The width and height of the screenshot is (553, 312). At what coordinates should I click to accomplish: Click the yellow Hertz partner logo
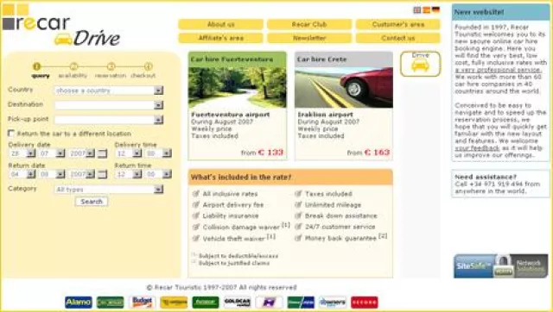tap(174, 303)
